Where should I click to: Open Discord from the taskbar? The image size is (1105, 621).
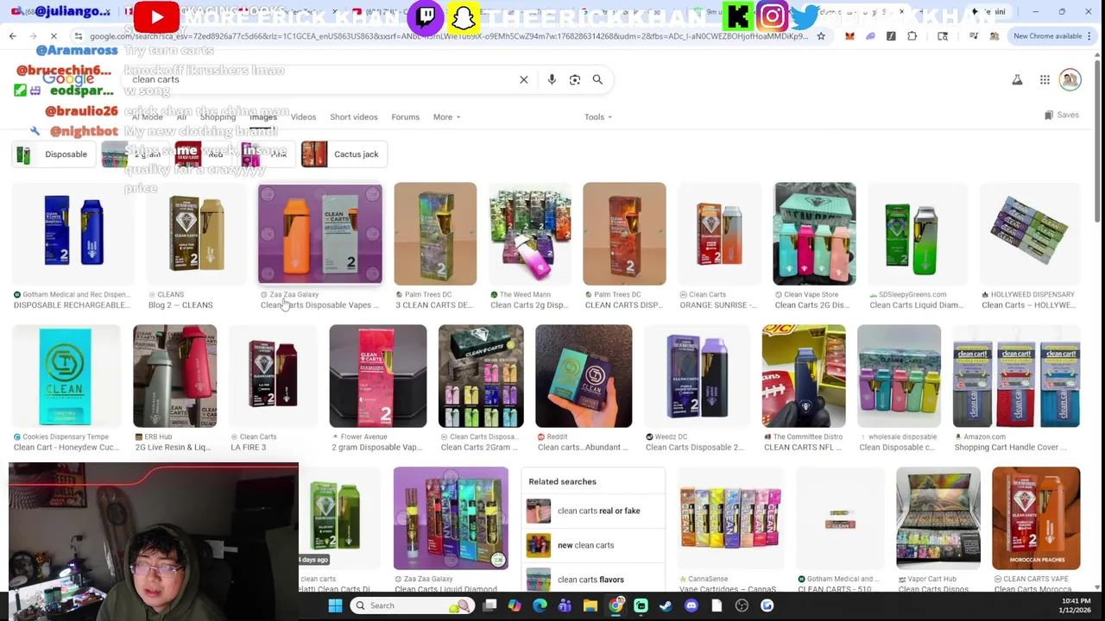691,605
